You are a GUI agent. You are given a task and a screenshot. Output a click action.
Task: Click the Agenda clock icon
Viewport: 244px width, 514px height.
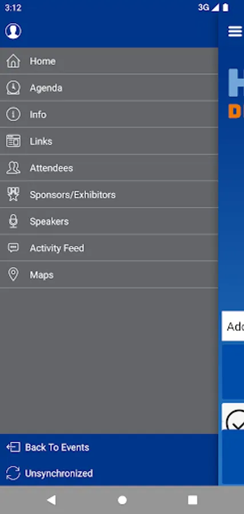(13, 88)
